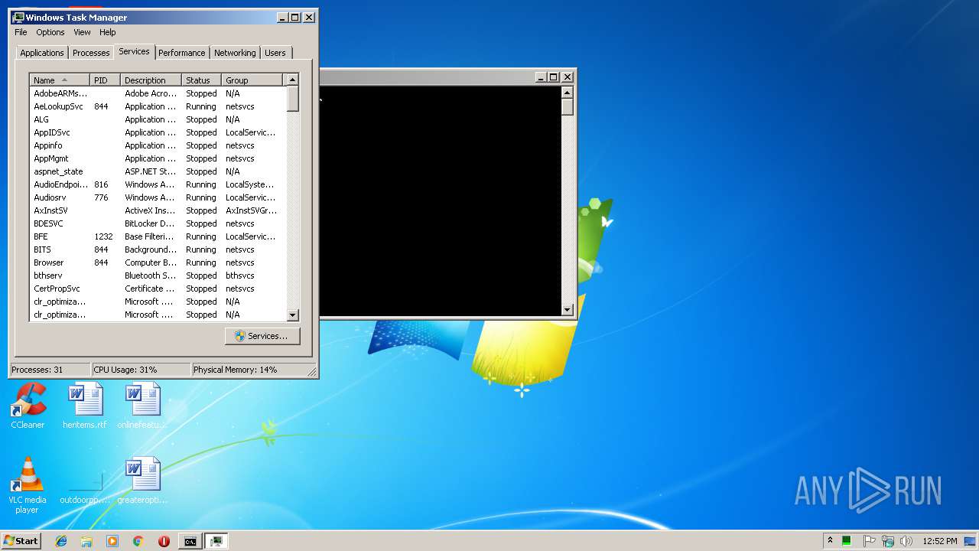Select the ALG service row
Screen dimensions: 979x551
coord(157,119)
